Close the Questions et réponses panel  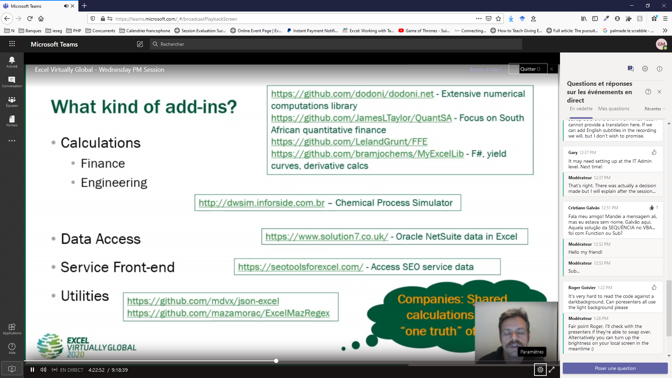click(x=659, y=92)
